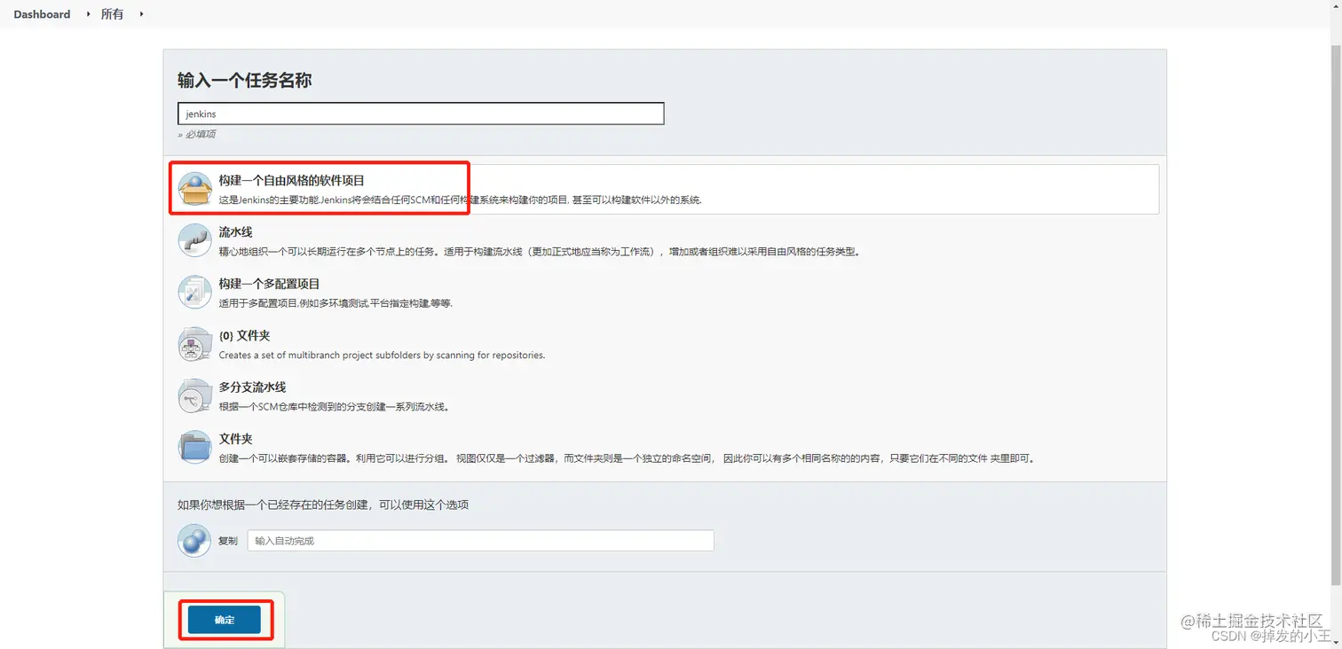Click the Pipeline (流水线) pipe icon
The width and height of the screenshot is (1342, 649).
pos(194,240)
